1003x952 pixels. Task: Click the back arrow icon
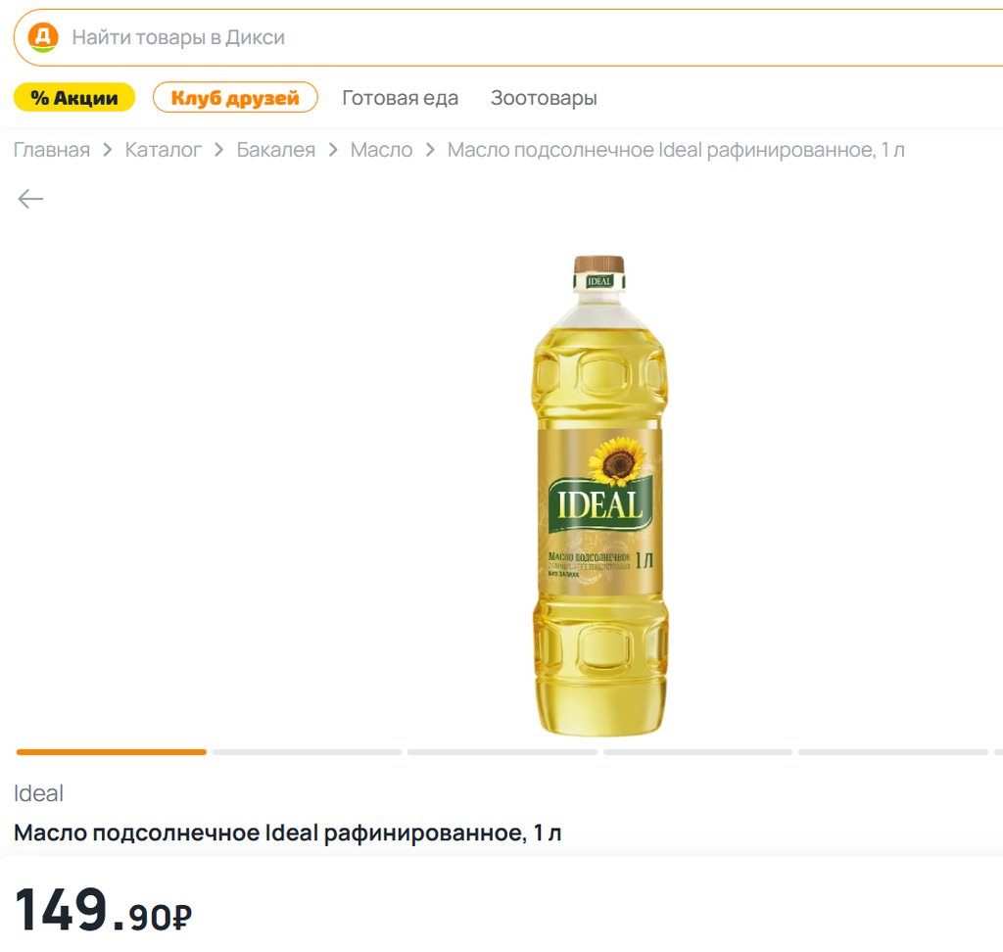click(30, 200)
